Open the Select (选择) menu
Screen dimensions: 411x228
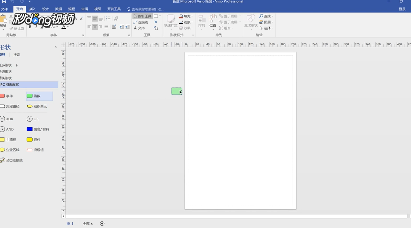pos(266,28)
